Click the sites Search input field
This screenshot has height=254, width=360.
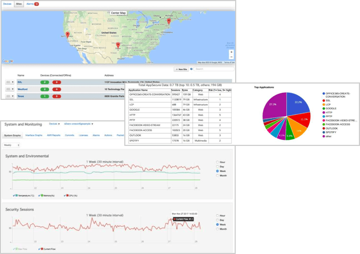click(x=214, y=69)
